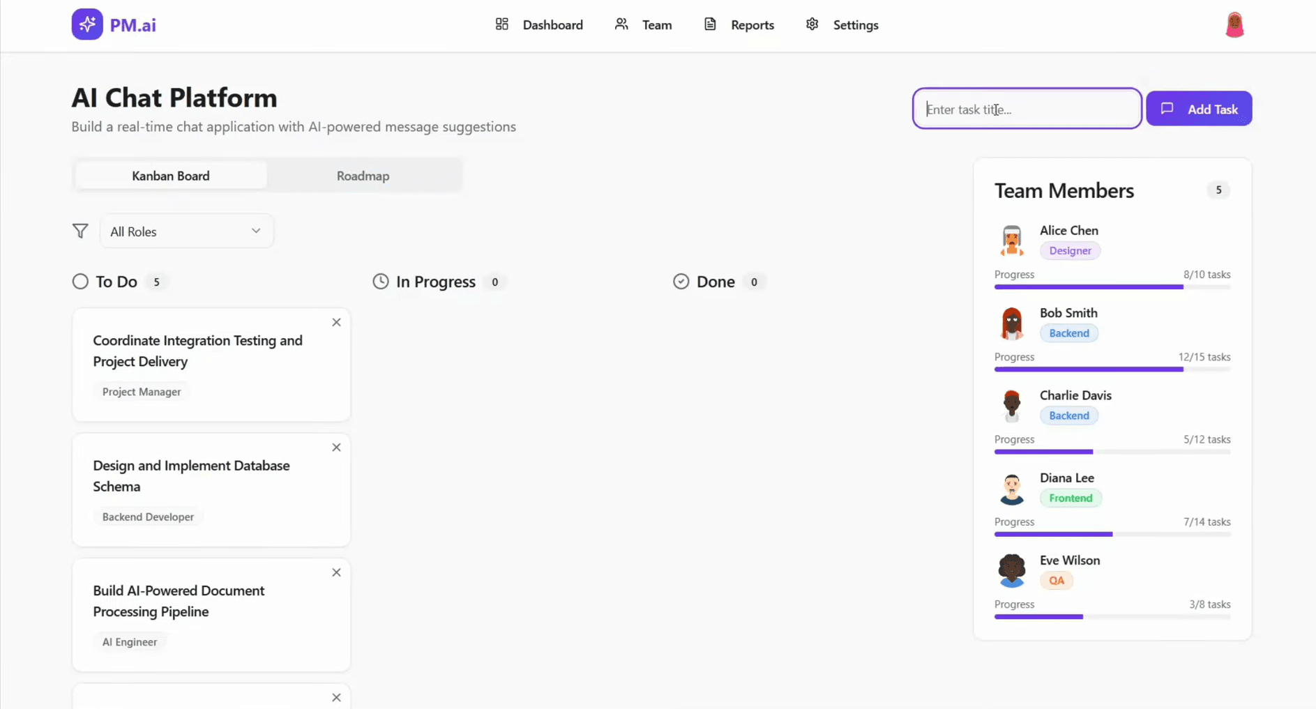Click the 7/14 tasks label

1207,521
